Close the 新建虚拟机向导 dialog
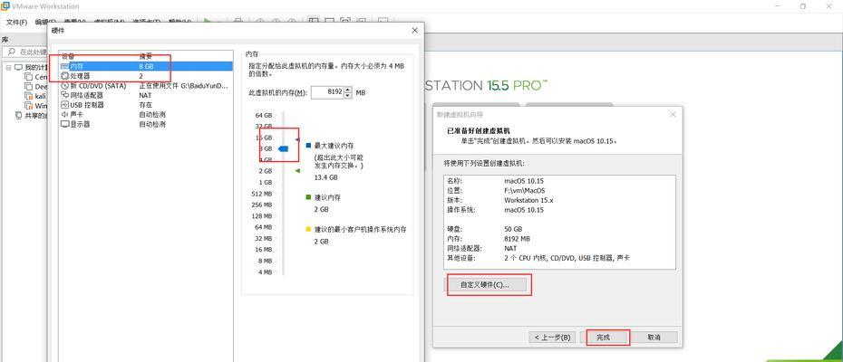This screenshot has height=362, width=843. tap(673, 114)
